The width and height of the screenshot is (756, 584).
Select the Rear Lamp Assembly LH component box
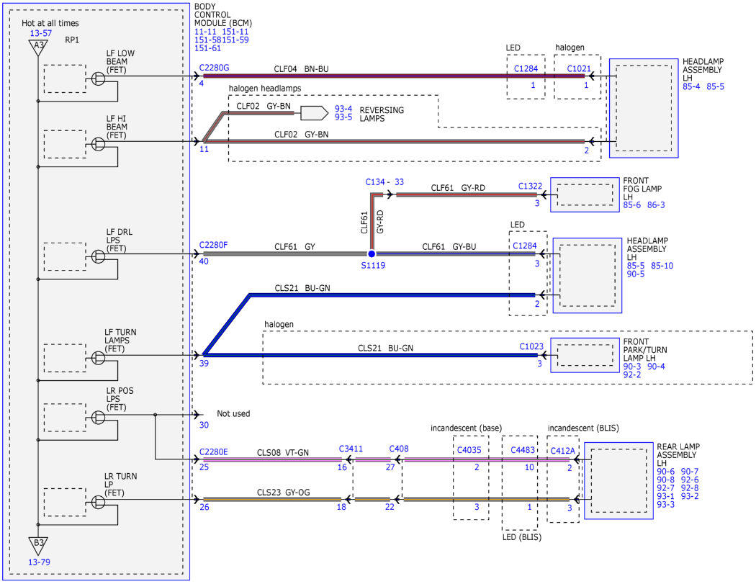618,481
